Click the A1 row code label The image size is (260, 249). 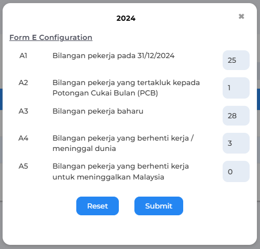23,56
